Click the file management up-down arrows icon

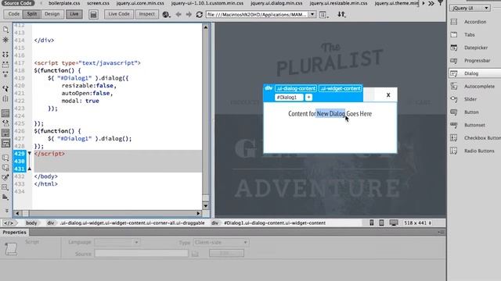pyautogui.click(x=341, y=14)
